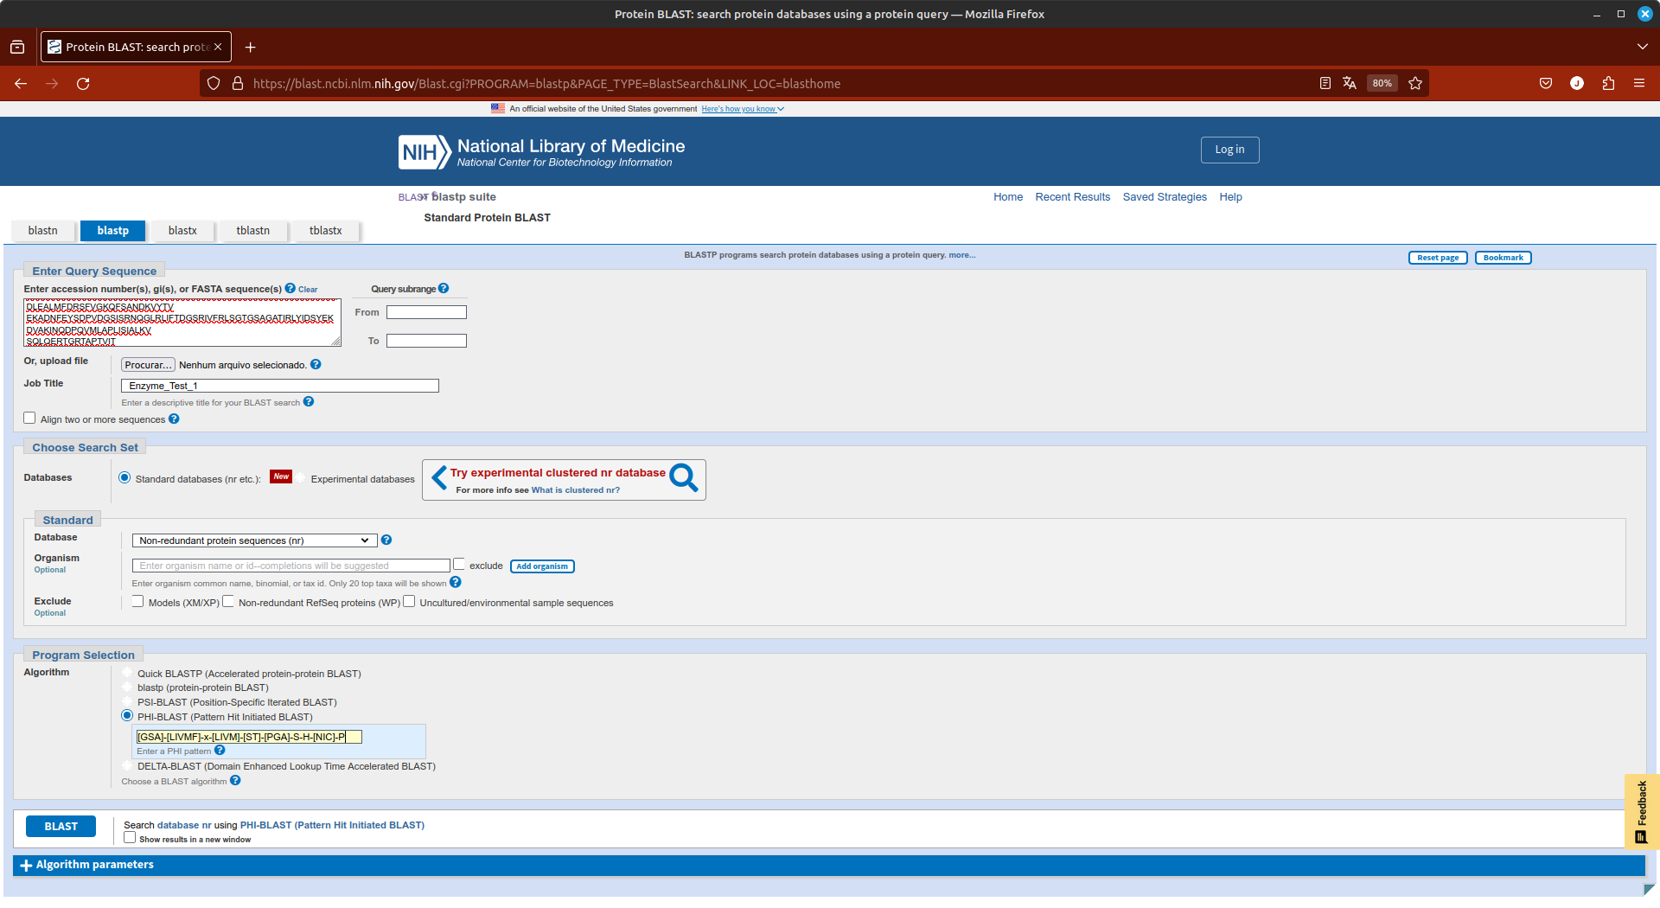This screenshot has height=908, width=1660.
Task: Click the organism name input field
Action: 291,566
